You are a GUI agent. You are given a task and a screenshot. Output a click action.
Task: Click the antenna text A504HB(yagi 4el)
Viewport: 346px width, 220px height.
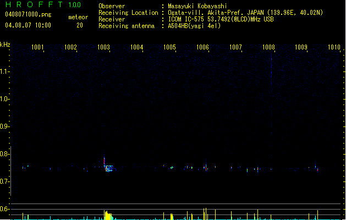[x=194, y=26]
